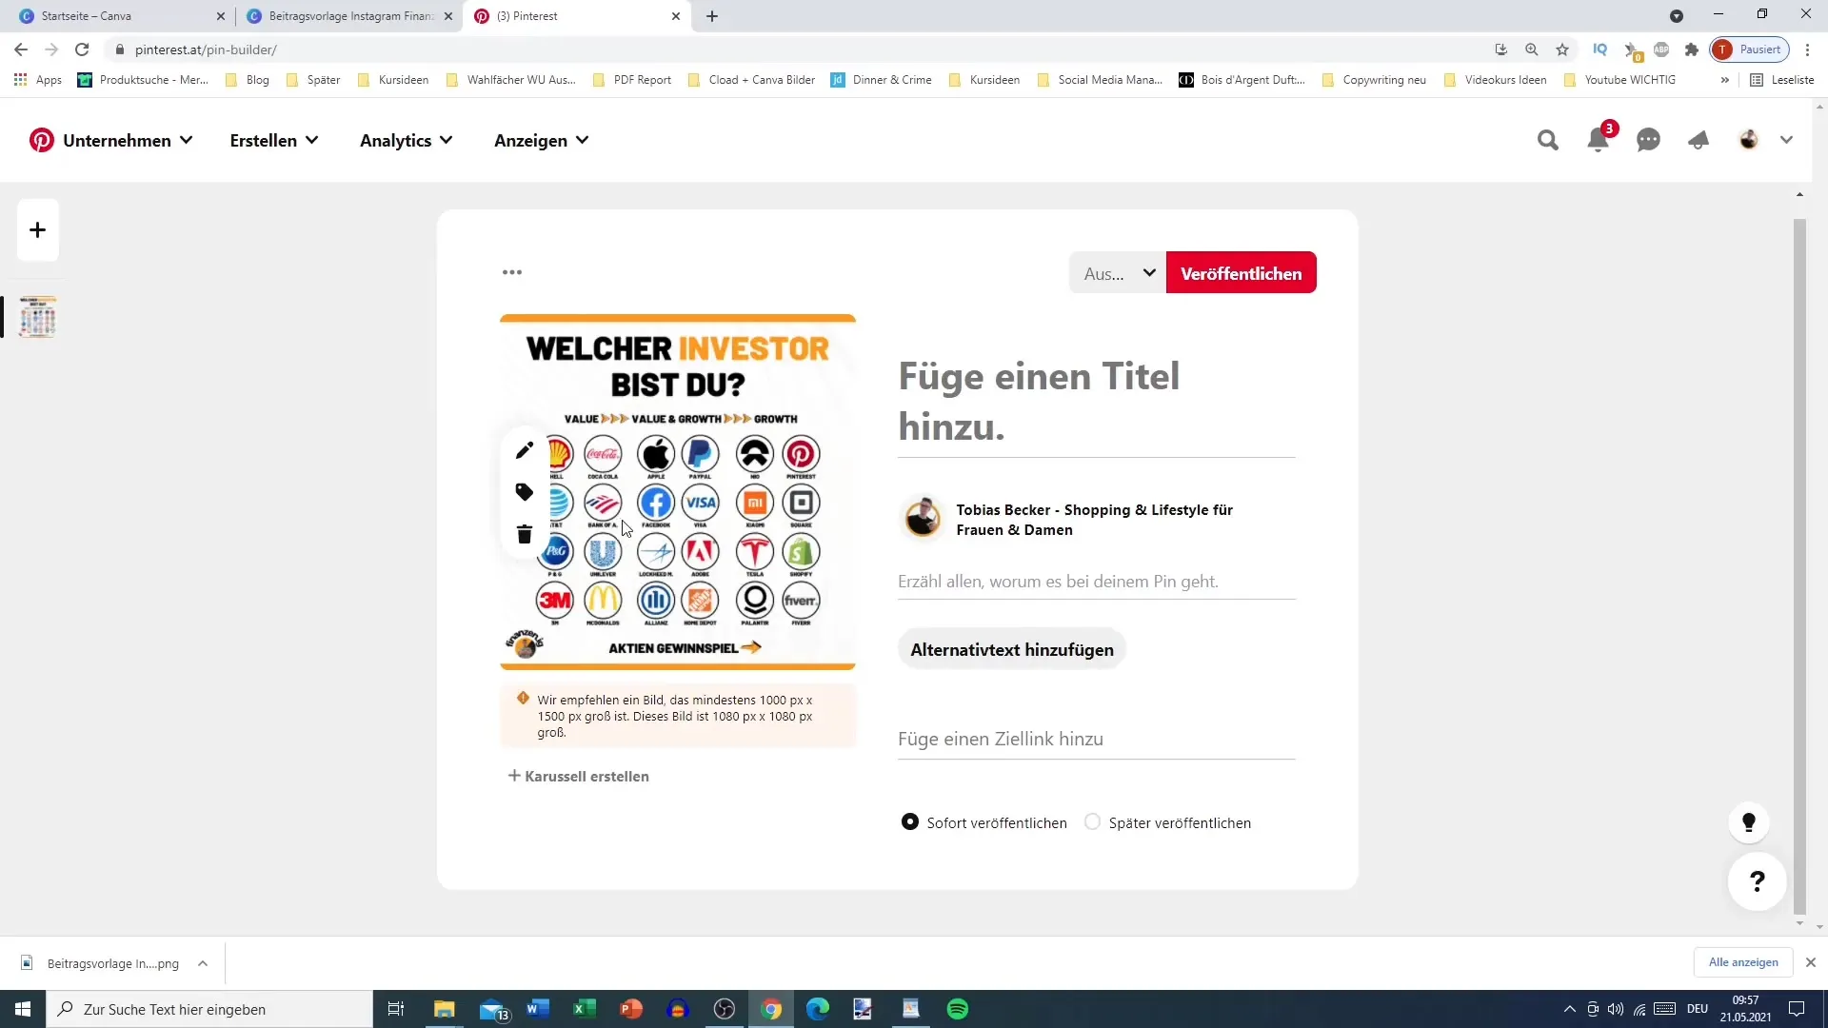The image size is (1828, 1028).
Task: Open the messages speech bubble icon
Action: coord(1649,141)
